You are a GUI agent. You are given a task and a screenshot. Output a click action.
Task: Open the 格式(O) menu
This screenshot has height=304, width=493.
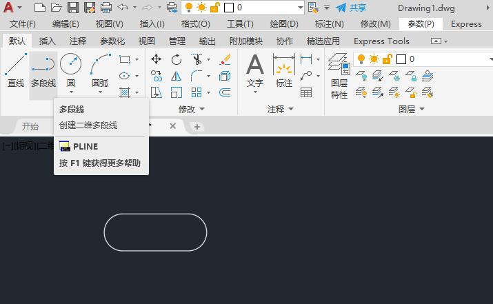196,24
